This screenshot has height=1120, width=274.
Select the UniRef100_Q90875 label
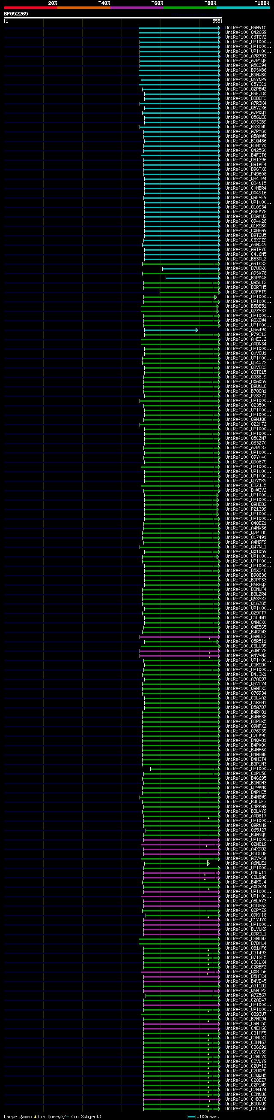[246, 462]
